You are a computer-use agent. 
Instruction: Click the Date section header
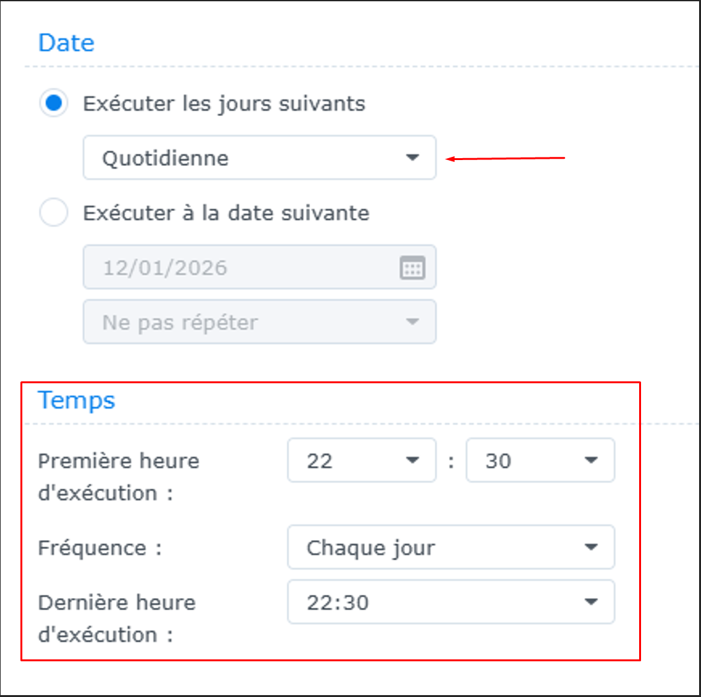66,42
